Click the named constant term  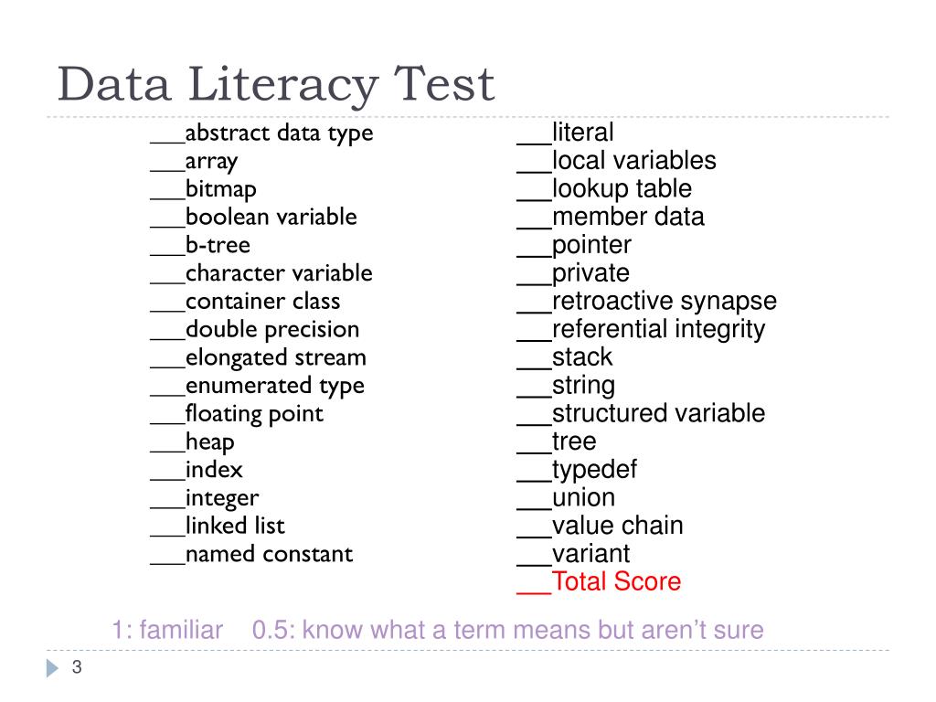pos(270,554)
